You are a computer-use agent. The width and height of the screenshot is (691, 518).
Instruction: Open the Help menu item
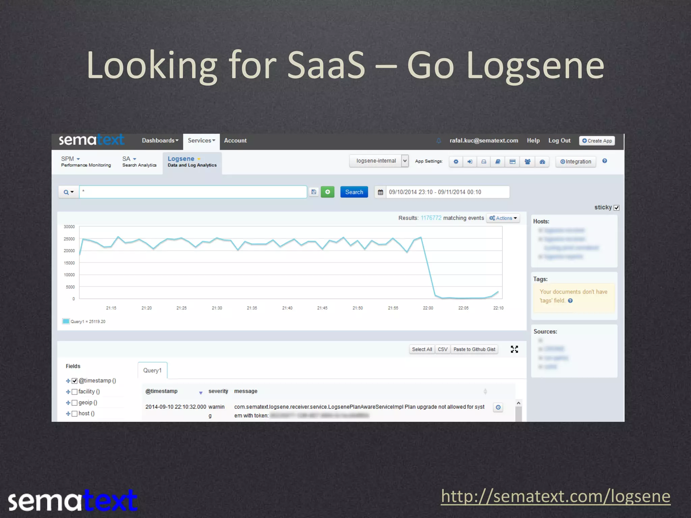point(533,141)
